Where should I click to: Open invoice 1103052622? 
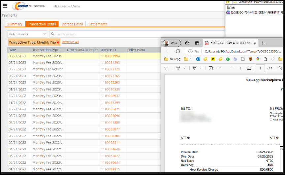pos(111,156)
